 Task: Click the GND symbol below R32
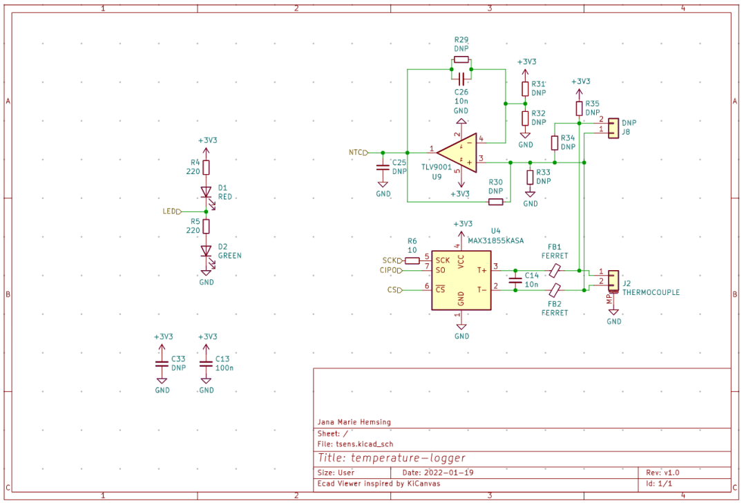(525, 140)
